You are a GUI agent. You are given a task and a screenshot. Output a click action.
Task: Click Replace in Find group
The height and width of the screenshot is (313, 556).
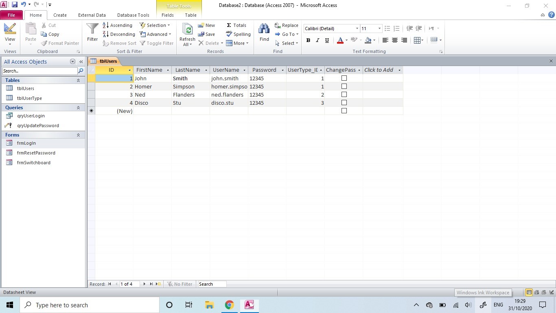click(x=287, y=25)
